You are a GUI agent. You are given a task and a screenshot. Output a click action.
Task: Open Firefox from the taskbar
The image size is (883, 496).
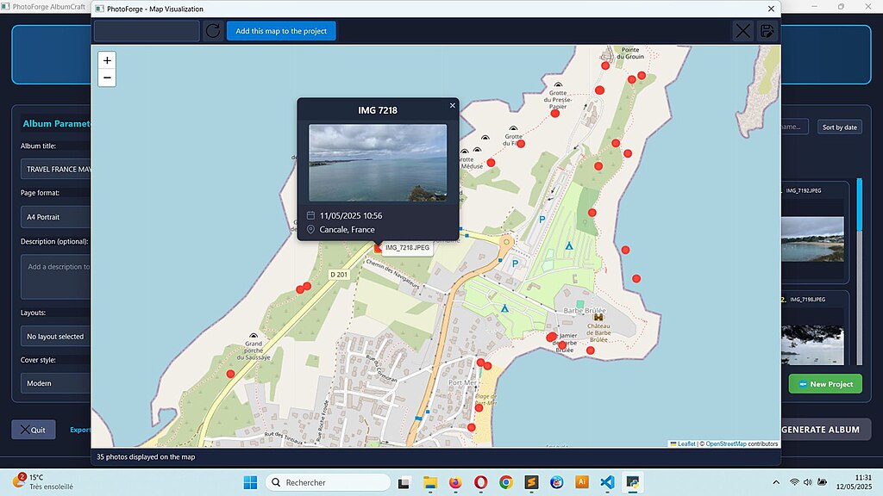pos(455,482)
